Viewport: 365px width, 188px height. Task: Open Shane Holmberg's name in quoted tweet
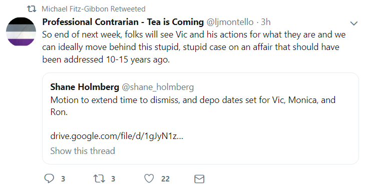(85, 87)
